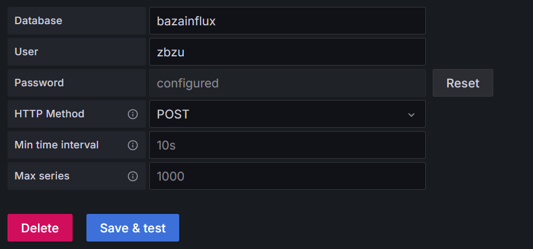Click the User field containing zbzu
Viewport: 533px width, 249px height.
point(287,52)
